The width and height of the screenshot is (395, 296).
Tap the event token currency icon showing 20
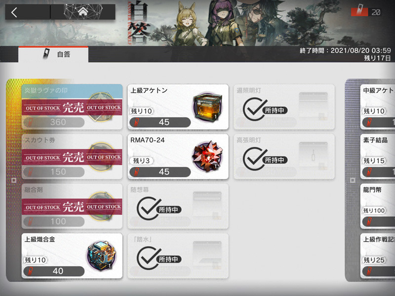click(x=359, y=11)
